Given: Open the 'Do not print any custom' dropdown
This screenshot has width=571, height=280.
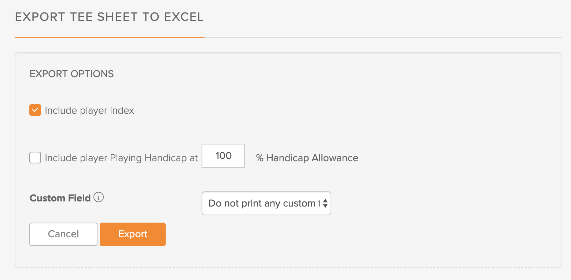Looking at the screenshot, I should coord(266,203).
